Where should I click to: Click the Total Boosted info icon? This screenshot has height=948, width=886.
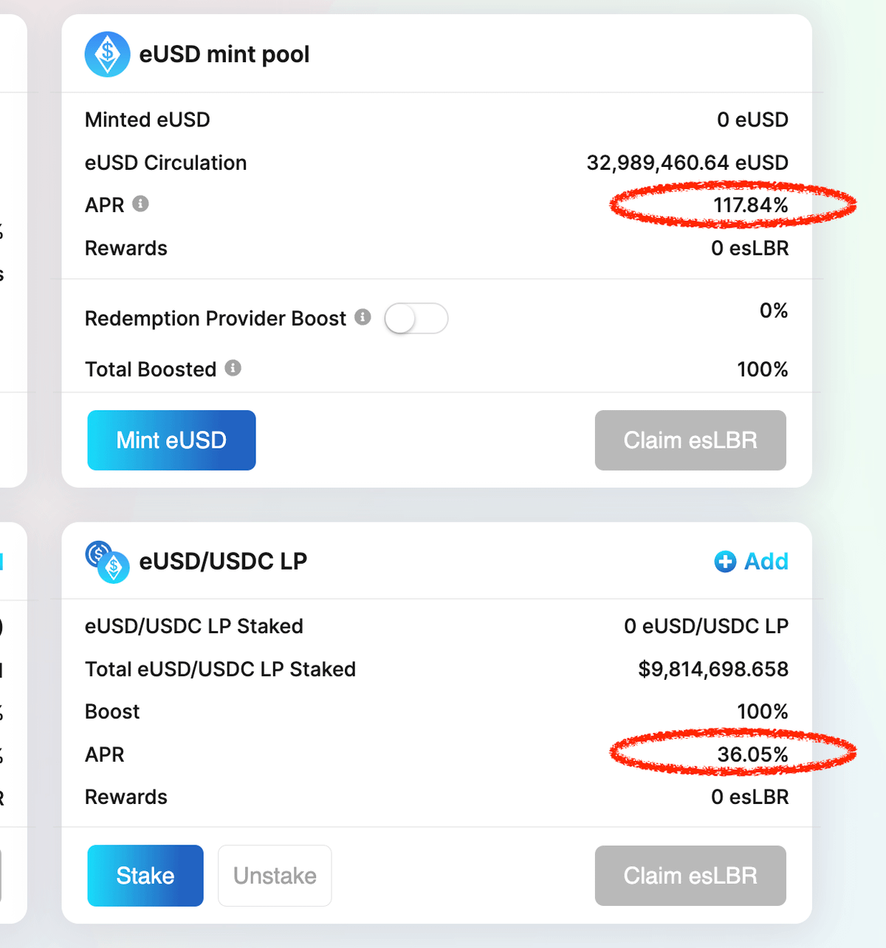[x=233, y=368]
